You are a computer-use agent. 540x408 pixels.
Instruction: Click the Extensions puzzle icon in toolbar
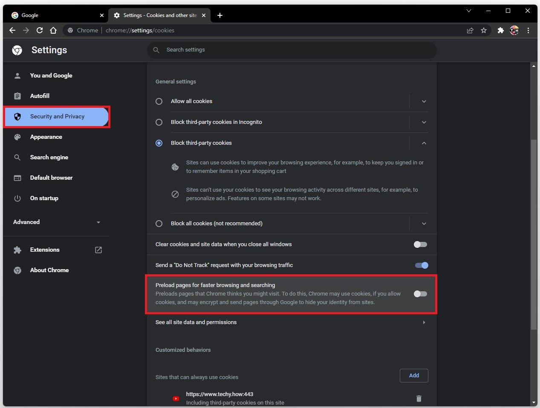(501, 30)
